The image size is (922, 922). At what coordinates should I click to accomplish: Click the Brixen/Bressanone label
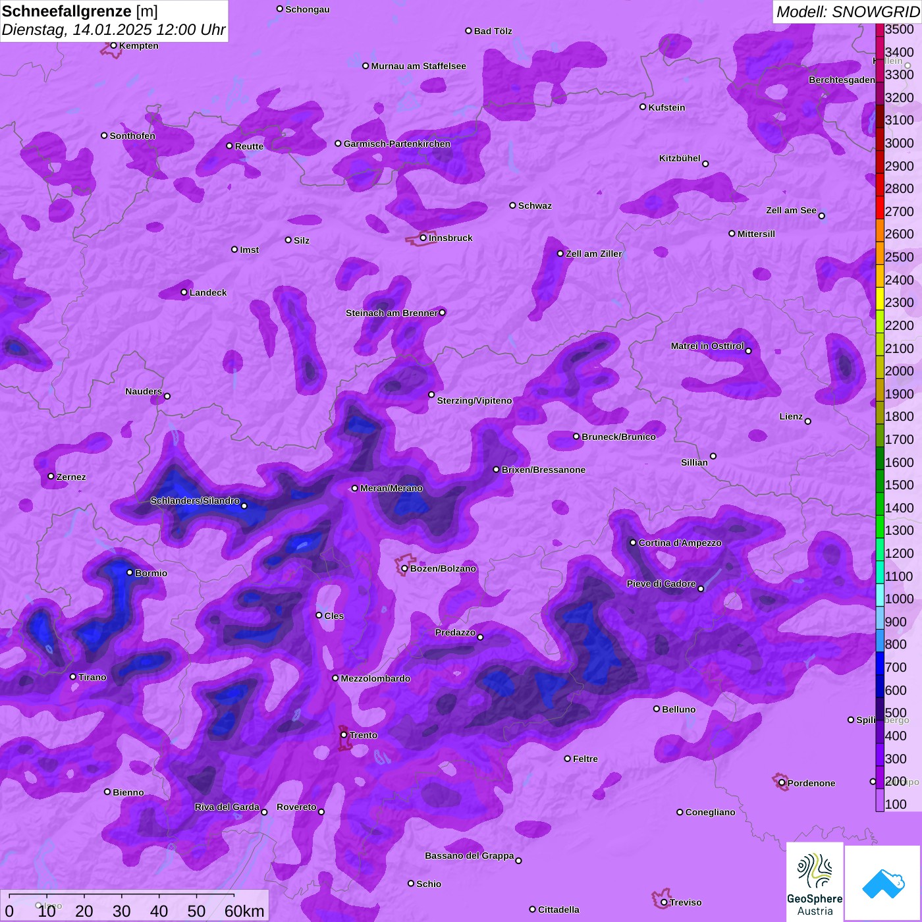click(x=543, y=470)
